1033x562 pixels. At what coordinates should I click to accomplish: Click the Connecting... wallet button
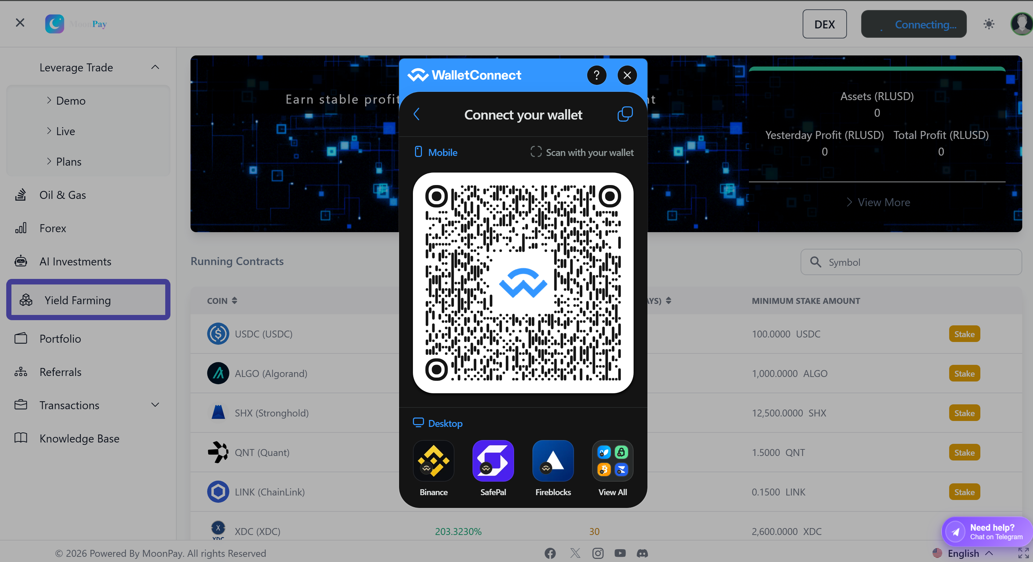(x=913, y=24)
